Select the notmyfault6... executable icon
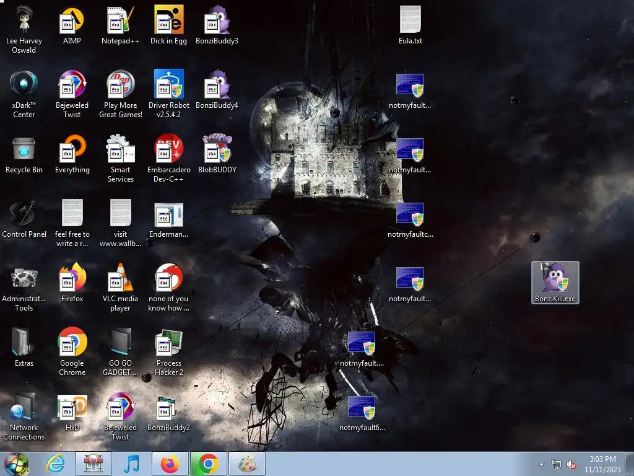 coord(362,412)
